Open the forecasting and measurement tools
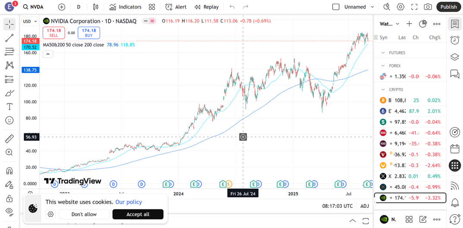This screenshot has height=228, width=463. [x=9, y=79]
